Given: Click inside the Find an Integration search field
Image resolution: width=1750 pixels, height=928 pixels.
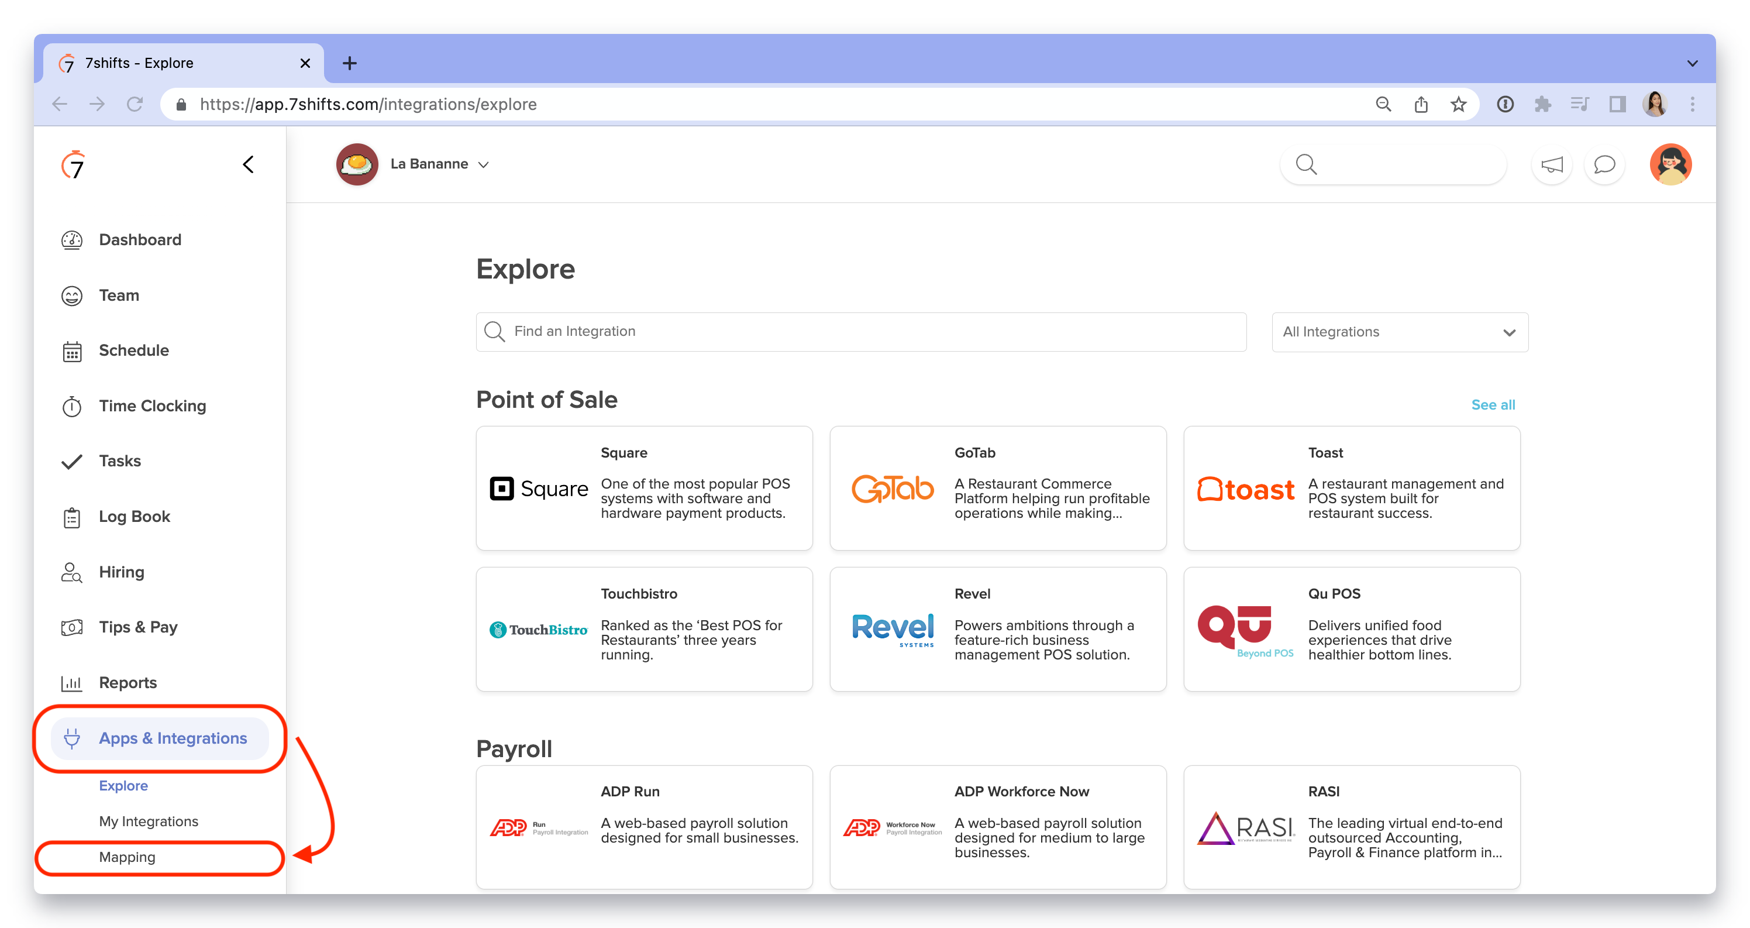Looking at the screenshot, I should (x=861, y=332).
